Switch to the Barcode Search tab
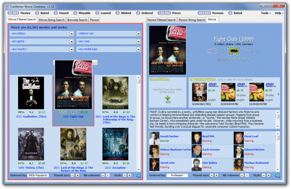The image size is (291, 189). click(77, 20)
